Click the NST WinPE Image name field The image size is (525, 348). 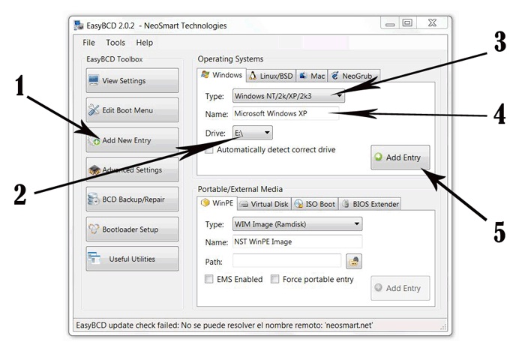point(297,241)
